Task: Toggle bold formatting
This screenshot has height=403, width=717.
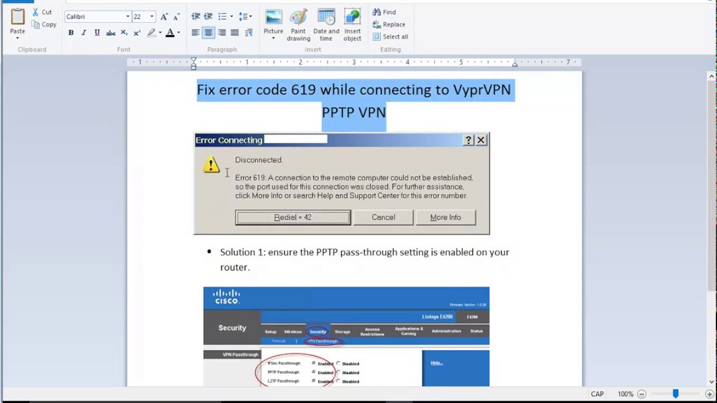Action: tap(71, 33)
